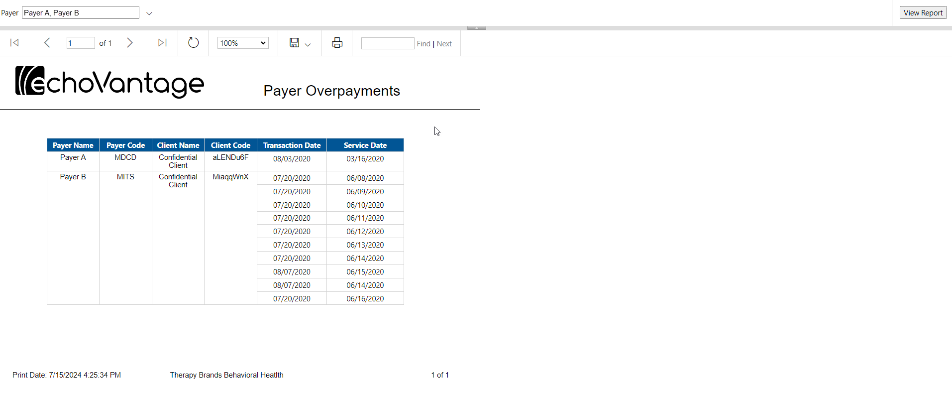Jump to the last report page
The width and height of the screenshot is (952, 395).
pos(162,43)
